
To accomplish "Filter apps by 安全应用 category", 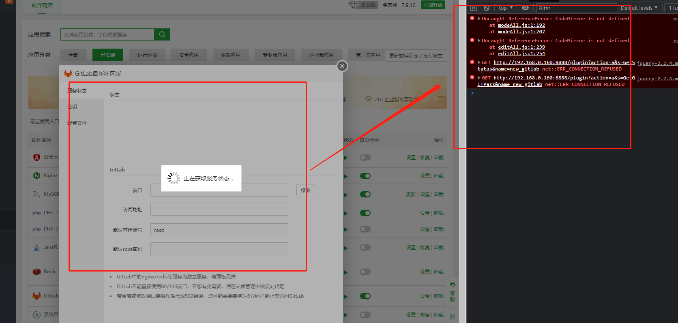I will pos(189,55).
